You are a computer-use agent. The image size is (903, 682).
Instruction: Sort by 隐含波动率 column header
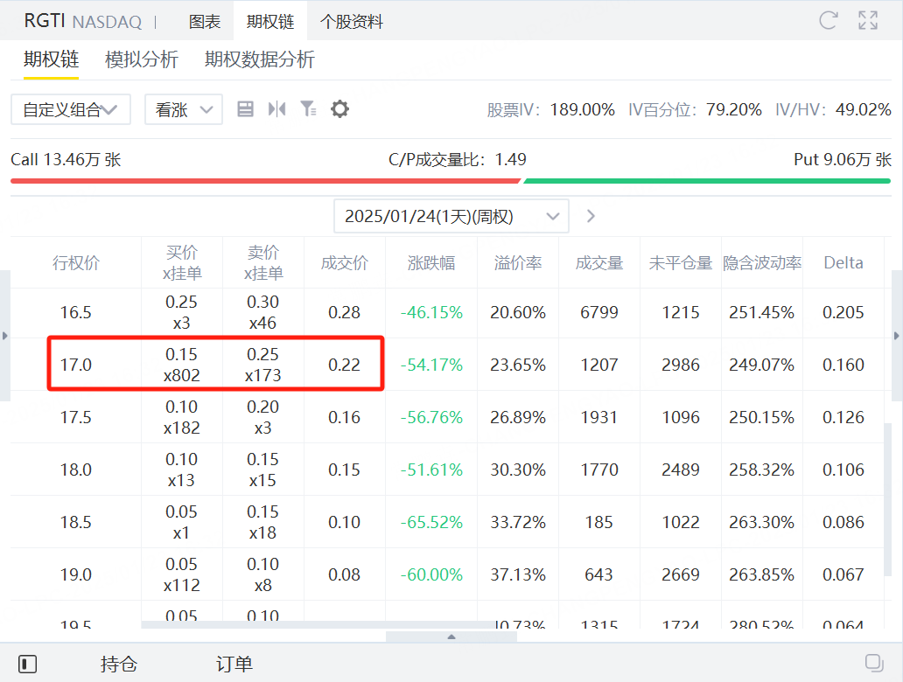coord(762,263)
